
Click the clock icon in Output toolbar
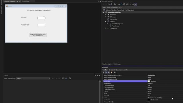point(70,78)
